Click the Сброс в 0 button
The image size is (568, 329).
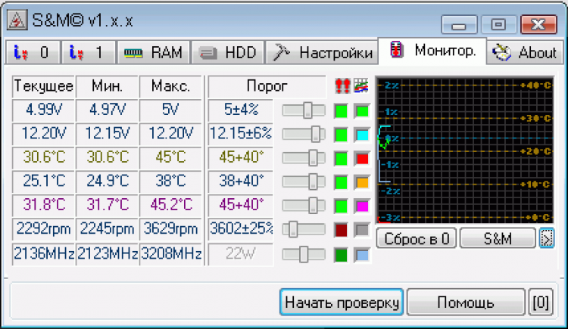point(417,238)
